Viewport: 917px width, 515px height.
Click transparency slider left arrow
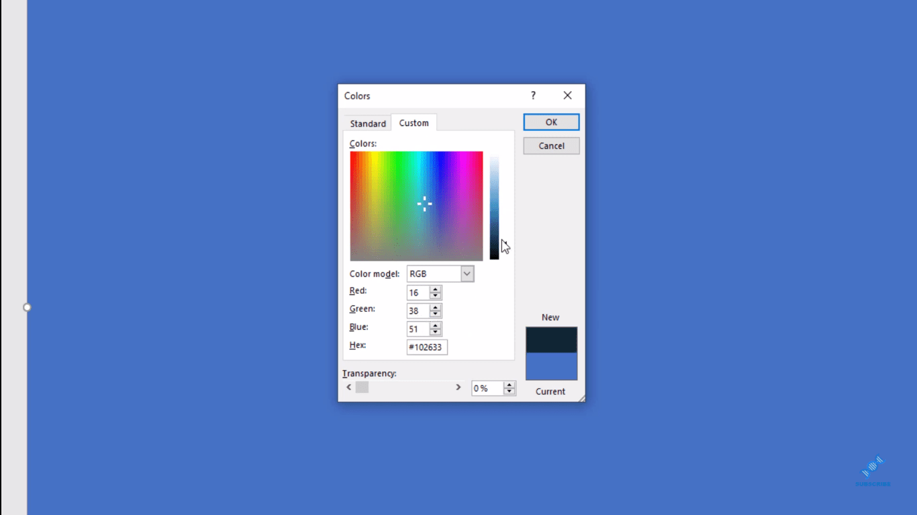[x=348, y=387]
